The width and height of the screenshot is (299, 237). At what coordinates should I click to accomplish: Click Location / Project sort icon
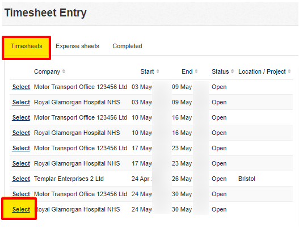tap(289, 71)
